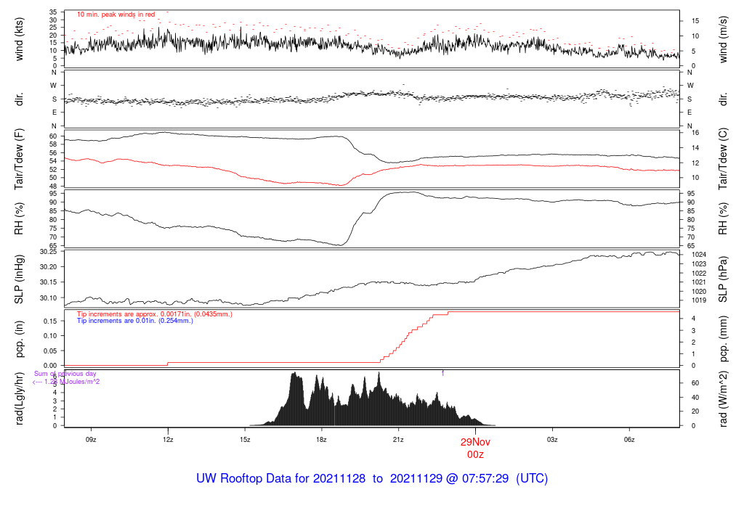The width and height of the screenshot is (744, 508).
Task: Select the "1024" tick on the hPa axis
Action: click(x=699, y=255)
